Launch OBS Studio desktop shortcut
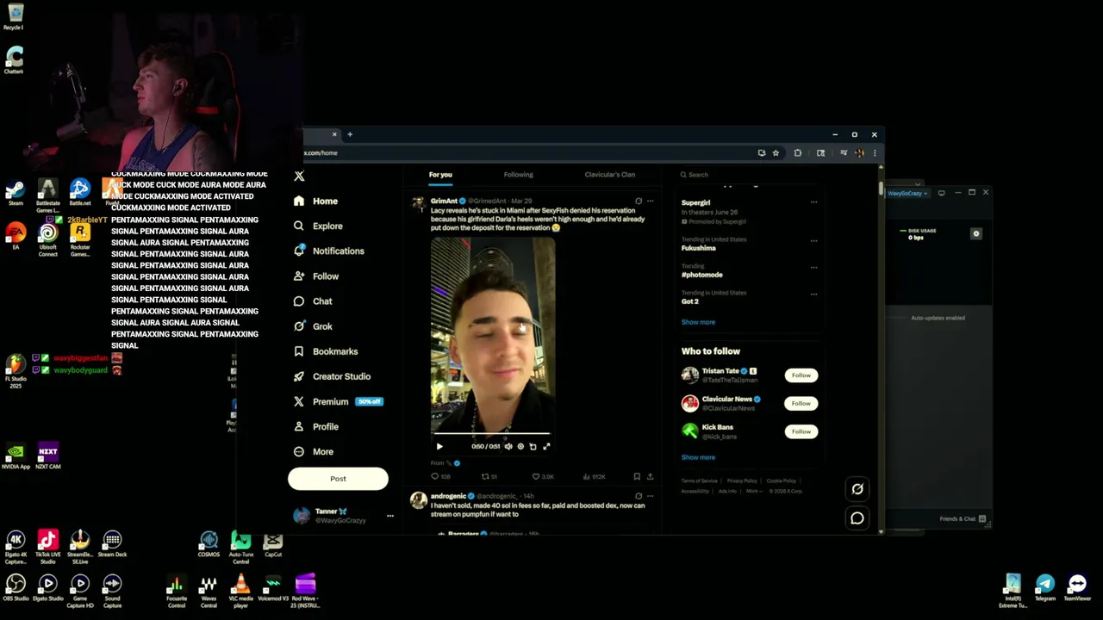This screenshot has height=620, width=1103. point(16,588)
